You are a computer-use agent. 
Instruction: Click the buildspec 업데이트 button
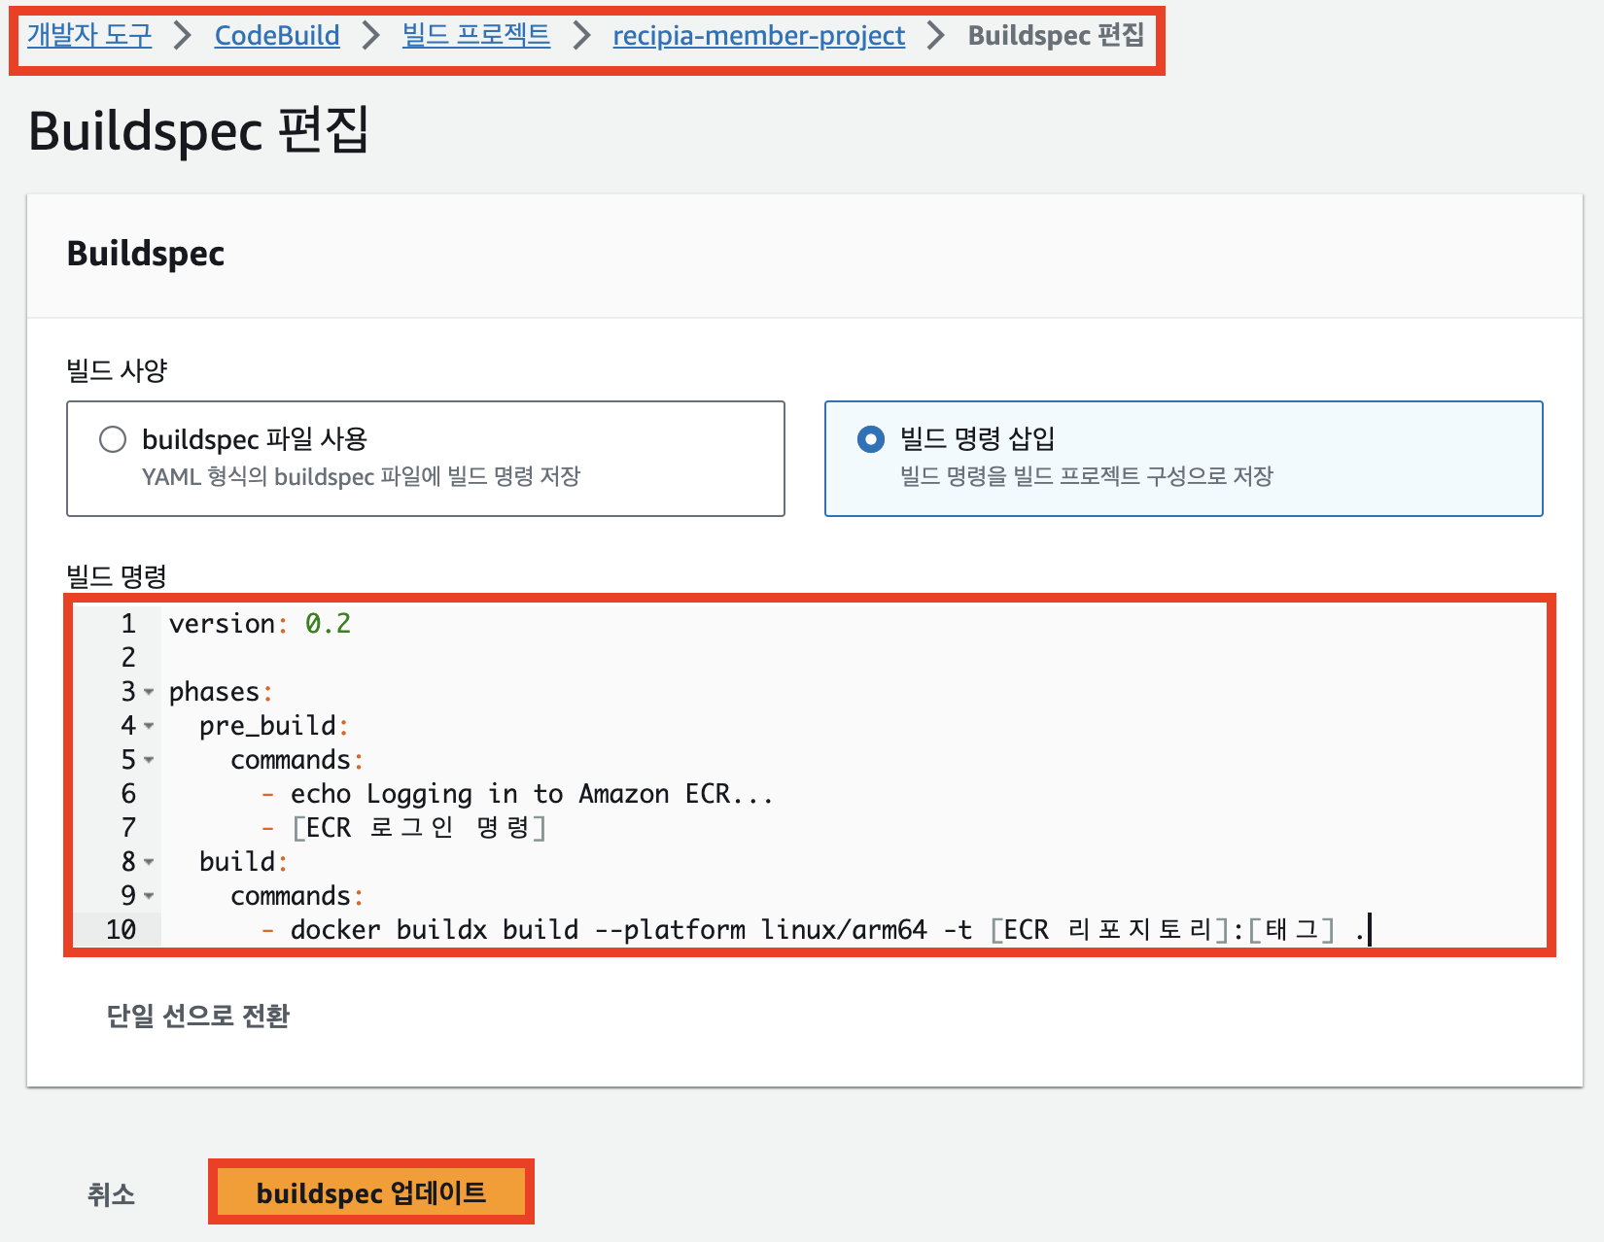point(371,1192)
